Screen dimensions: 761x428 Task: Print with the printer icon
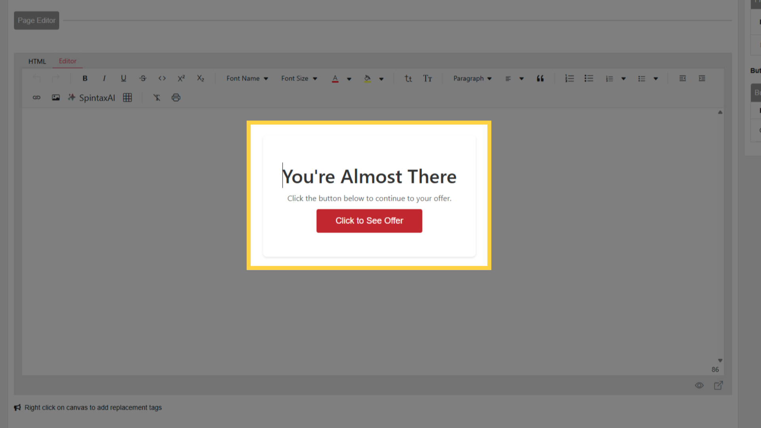(x=176, y=98)
